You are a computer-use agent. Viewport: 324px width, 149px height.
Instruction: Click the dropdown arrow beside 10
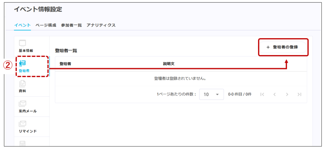click(217, 95)
